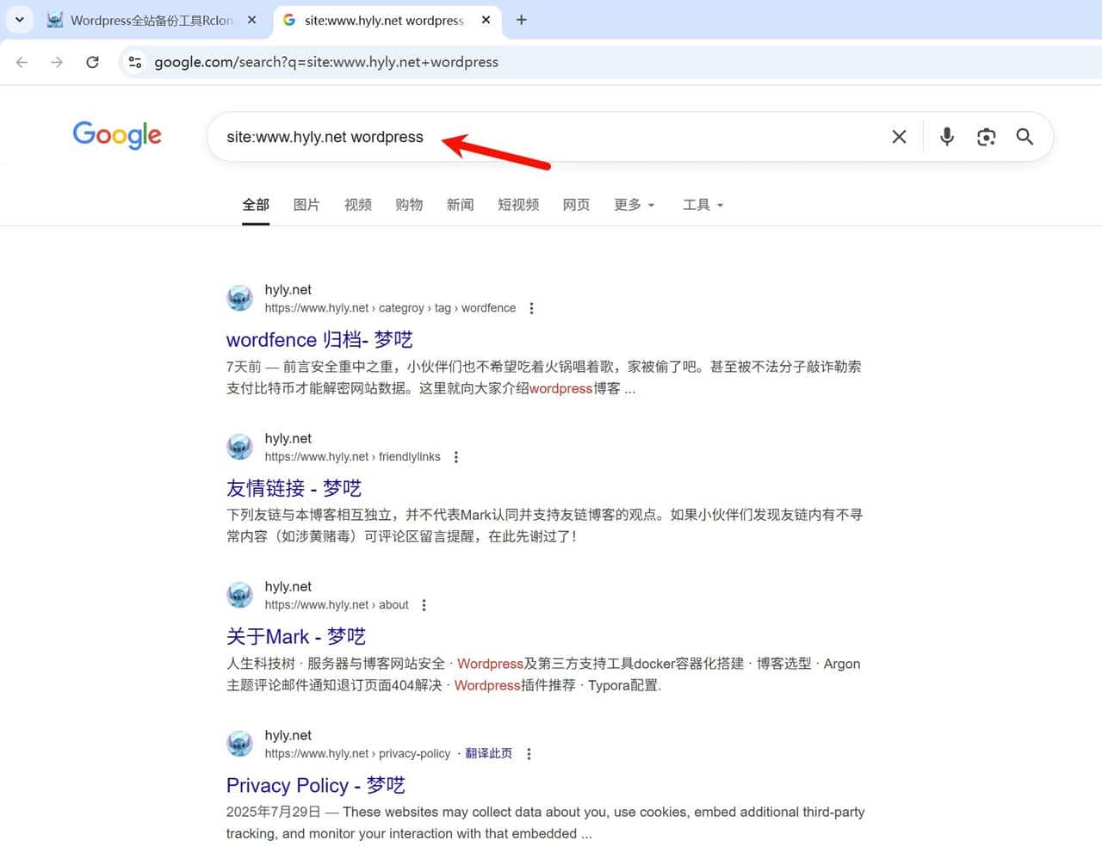Viewport: 1102px width, 847px height.
Task: Click inside the search input field
Action: pyautogui.click(x=560, y=137)
